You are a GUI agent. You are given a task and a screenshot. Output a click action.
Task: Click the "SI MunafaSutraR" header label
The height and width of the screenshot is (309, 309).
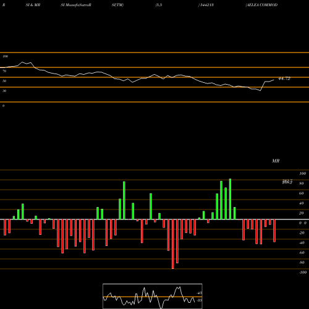[76, 5]
